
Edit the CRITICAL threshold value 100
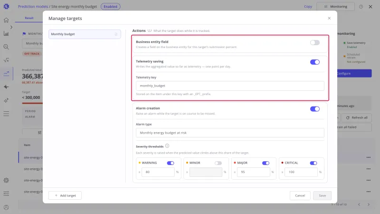[301, 172]
